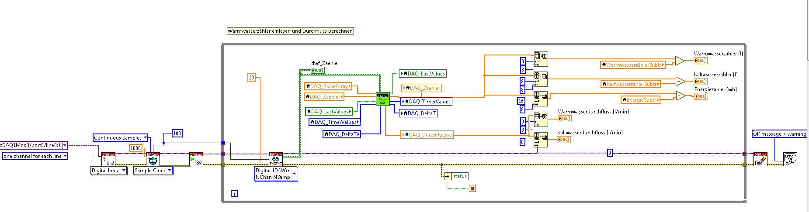
Task: Select the DAQ_Zaehler write local variable
Action: [422, 88]
